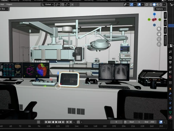
Task: Open the Output properties tab
Action: 170,62
